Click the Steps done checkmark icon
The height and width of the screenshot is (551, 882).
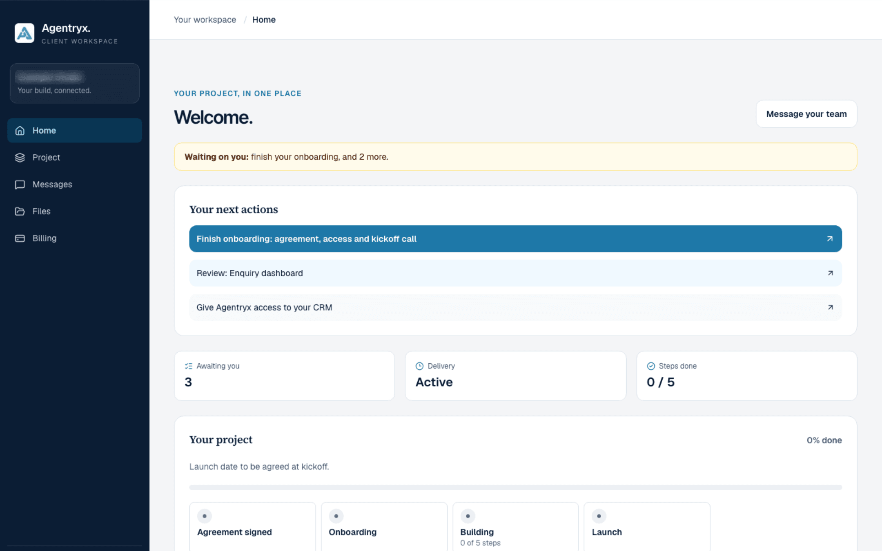tap(651, 366)
